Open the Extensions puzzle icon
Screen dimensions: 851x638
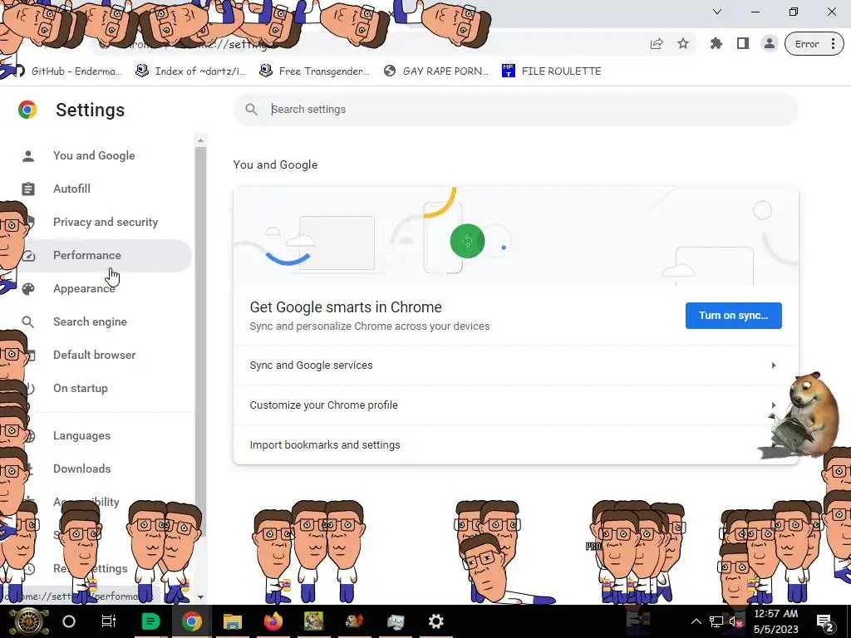pos(716,44)
